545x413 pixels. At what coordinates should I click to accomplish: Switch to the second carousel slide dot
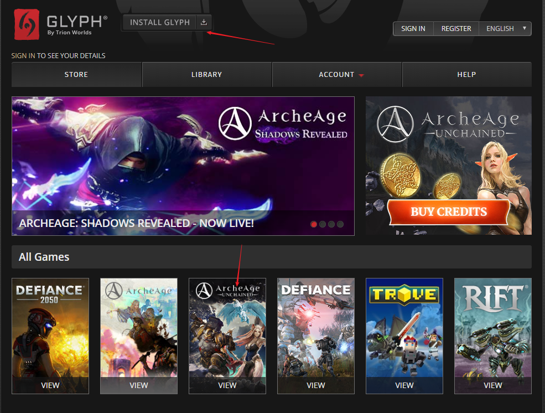point(323,224)
